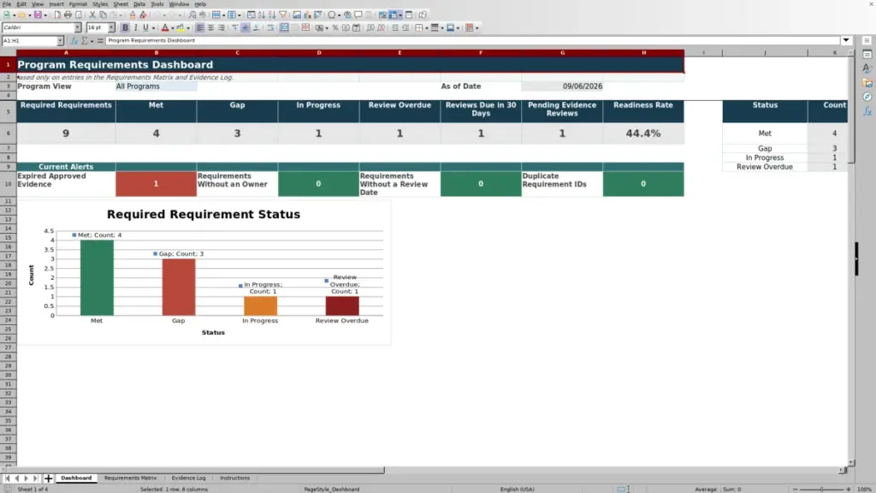Open the sidebar Properties icon

tap(867, 54)
